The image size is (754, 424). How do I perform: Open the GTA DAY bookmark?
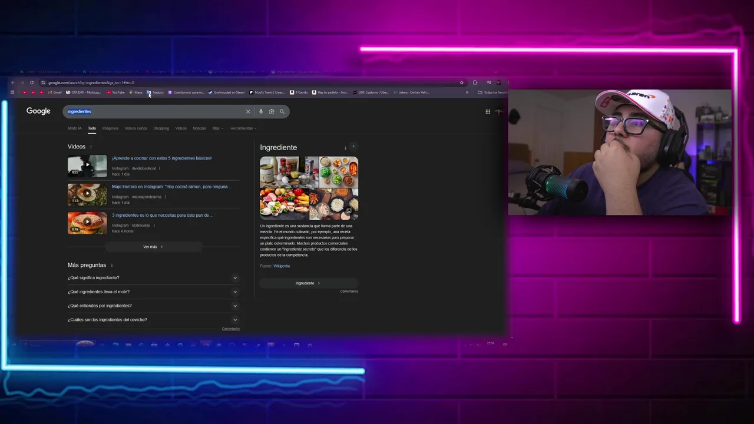[x=84, y=92]
